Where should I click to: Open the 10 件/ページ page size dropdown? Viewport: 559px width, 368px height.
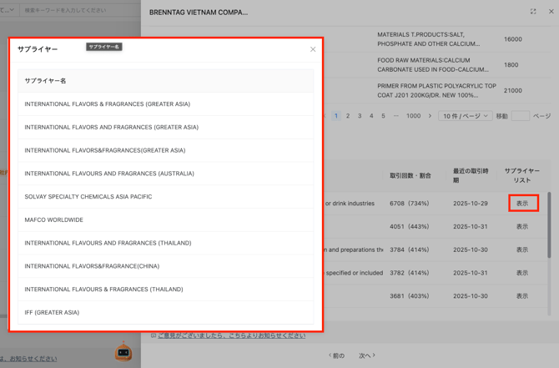tap(465, 116)
